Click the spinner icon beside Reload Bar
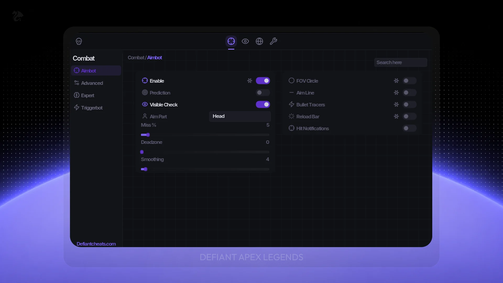 coord(291,116)
